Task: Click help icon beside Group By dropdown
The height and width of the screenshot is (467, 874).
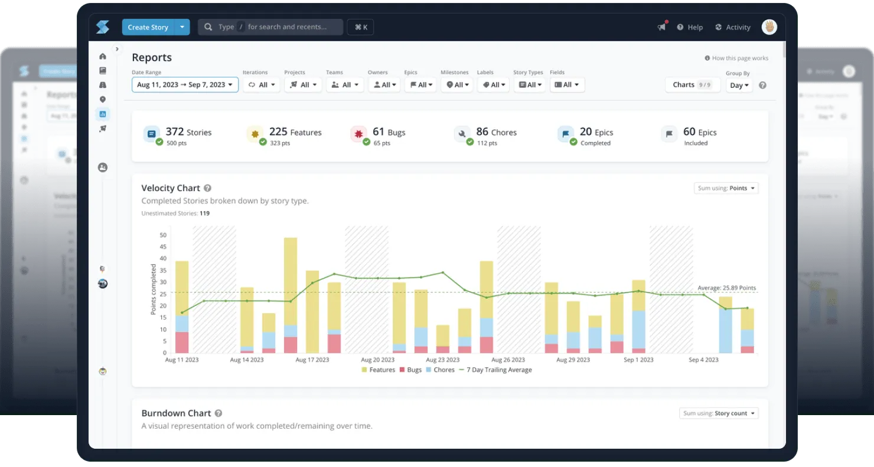Action: coord(762,85)
